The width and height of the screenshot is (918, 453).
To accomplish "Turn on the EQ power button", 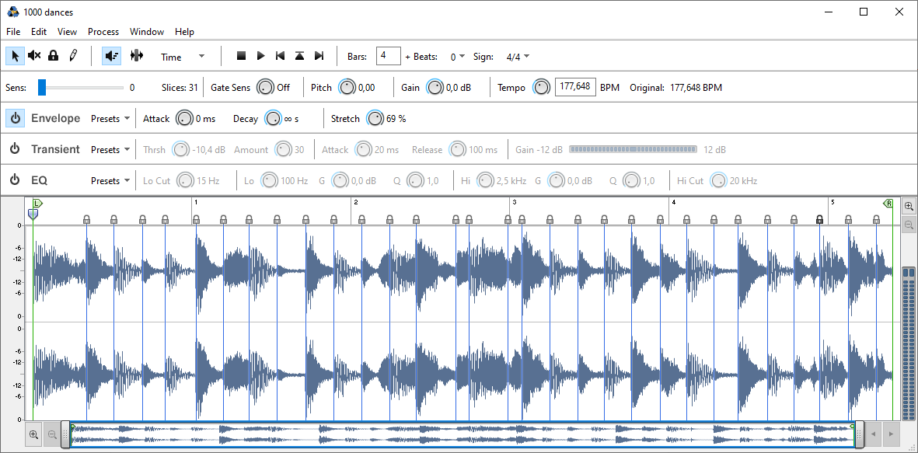I will [15, 180].
